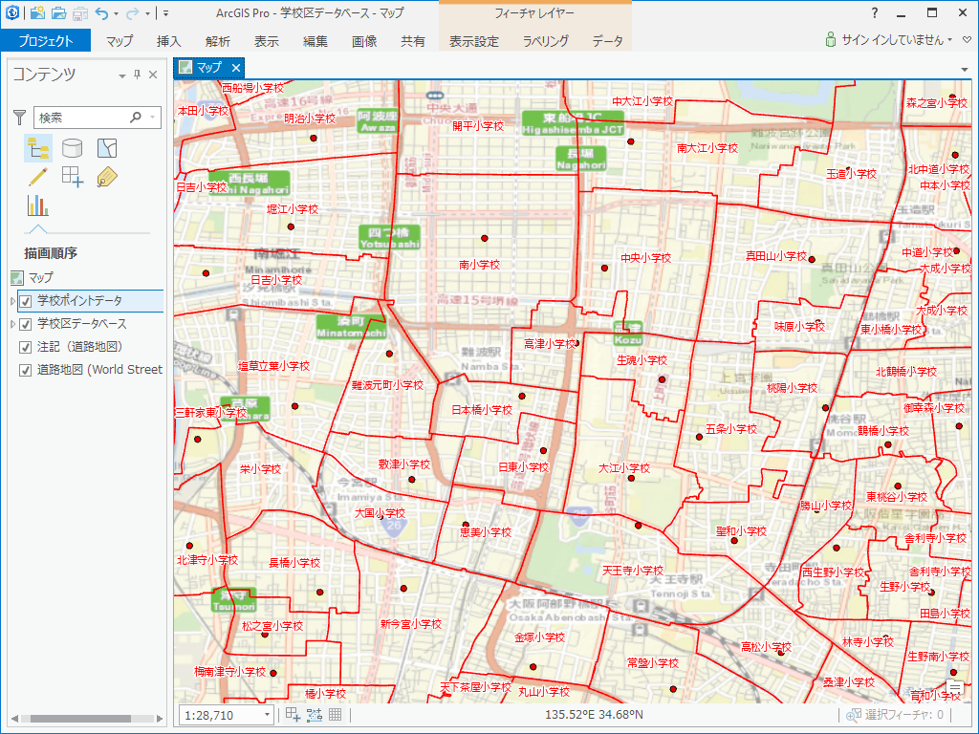
Task: Select List By Data Source view
Action: pos(73,148)
